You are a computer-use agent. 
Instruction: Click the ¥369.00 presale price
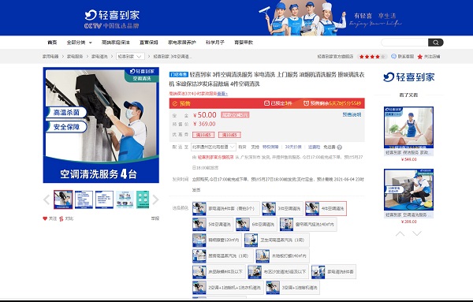pyautogui.click(x=204, y=124)
